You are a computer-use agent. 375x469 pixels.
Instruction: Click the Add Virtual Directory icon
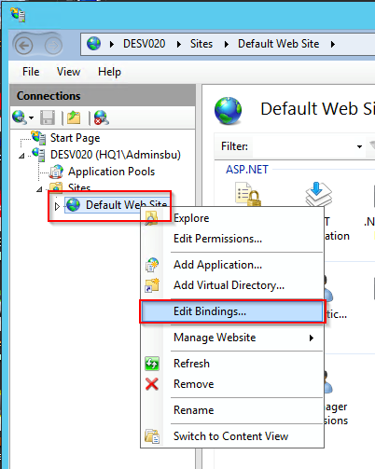pyautogui.click(x=152, y=285)
